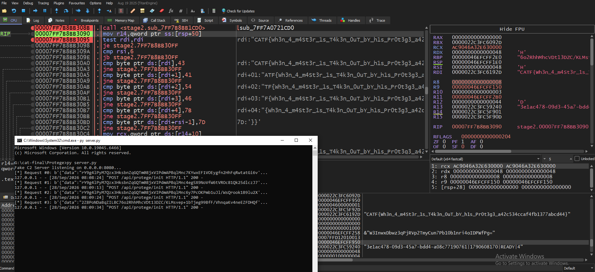Pause execution with the pause icon
595x272 pixels.
[45, 11]
